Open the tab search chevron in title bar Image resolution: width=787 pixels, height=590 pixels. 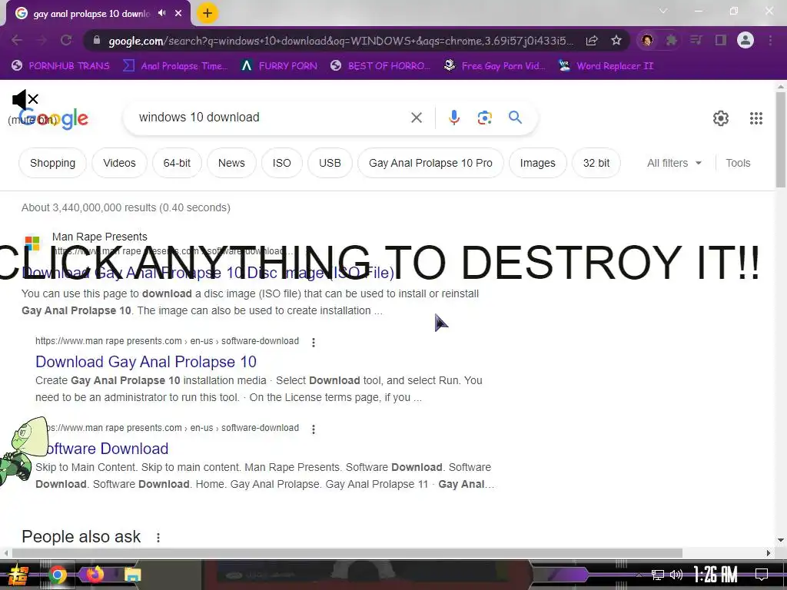click(663, 11)
